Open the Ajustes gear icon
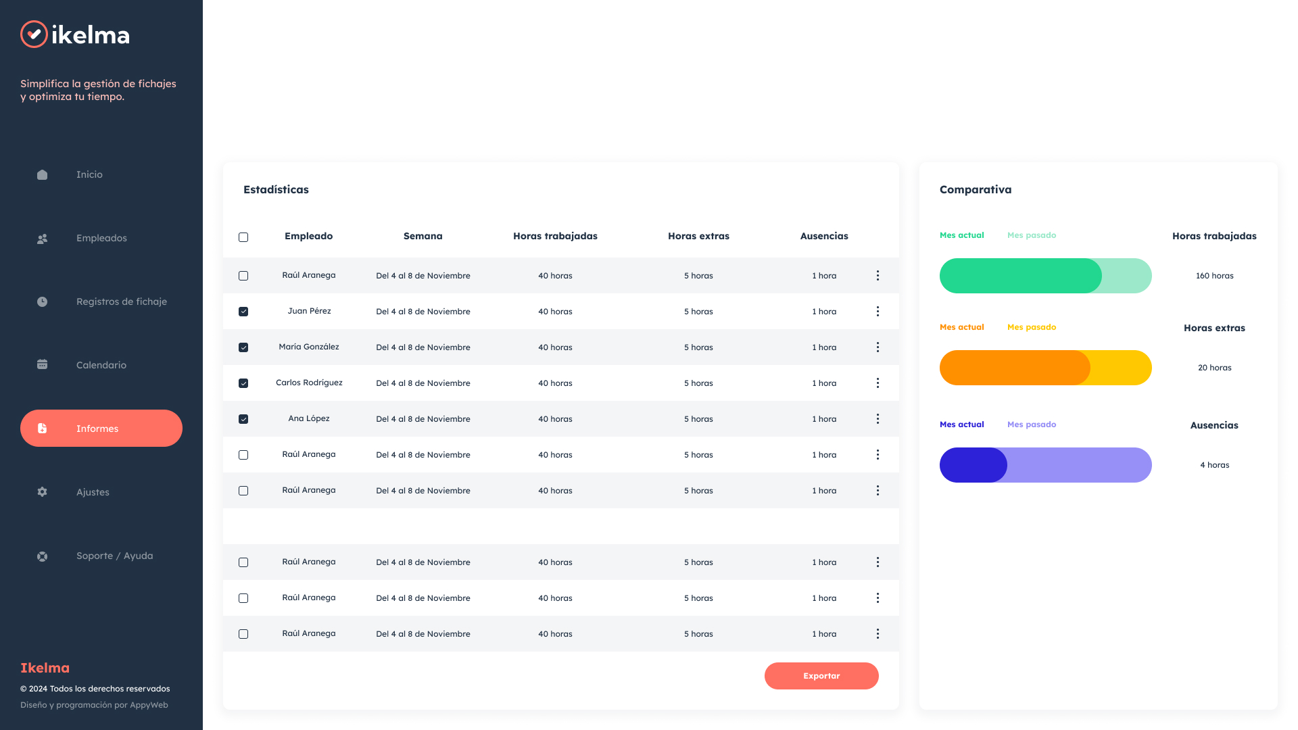1298x730 pixels. pyautogui.click(x=42, y=491)
